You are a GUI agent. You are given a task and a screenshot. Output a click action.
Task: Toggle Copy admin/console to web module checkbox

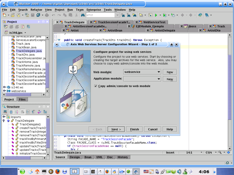(96, 86)
